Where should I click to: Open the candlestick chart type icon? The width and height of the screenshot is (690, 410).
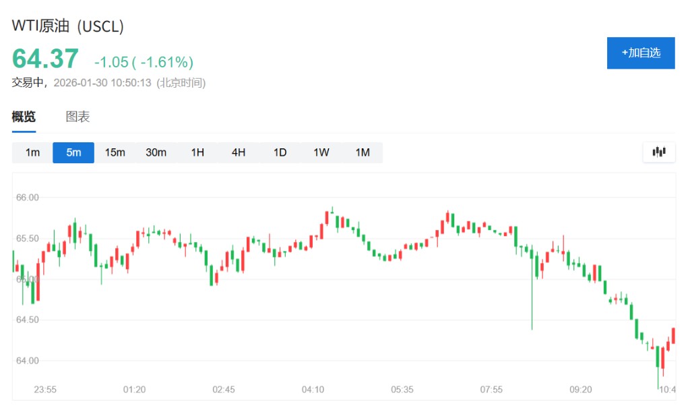click(658, 152)
